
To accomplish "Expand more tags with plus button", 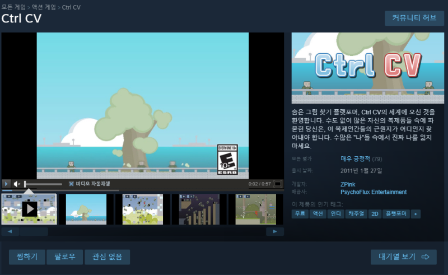I will click(416, 214).
